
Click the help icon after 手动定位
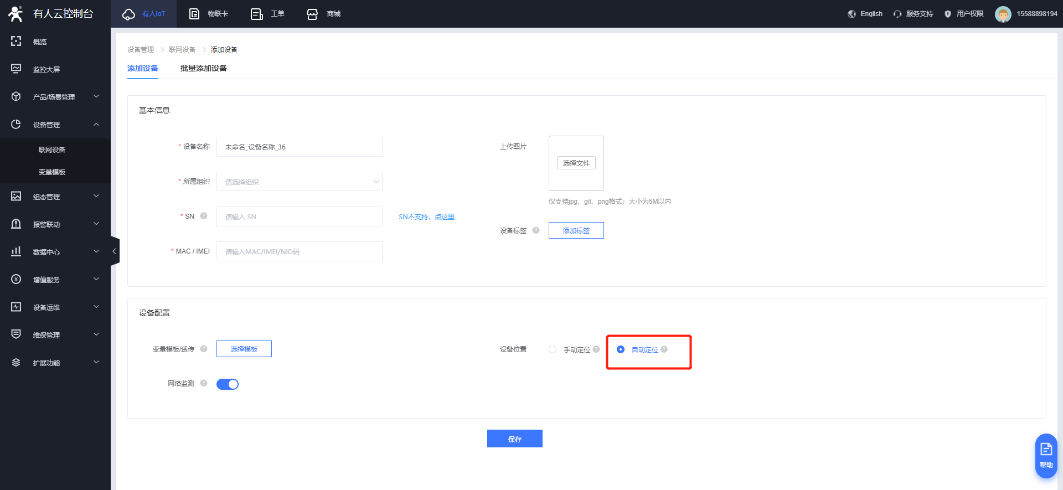coord(596,349)
